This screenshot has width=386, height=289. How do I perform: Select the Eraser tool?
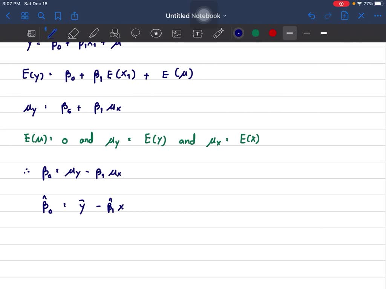point(73,33)
